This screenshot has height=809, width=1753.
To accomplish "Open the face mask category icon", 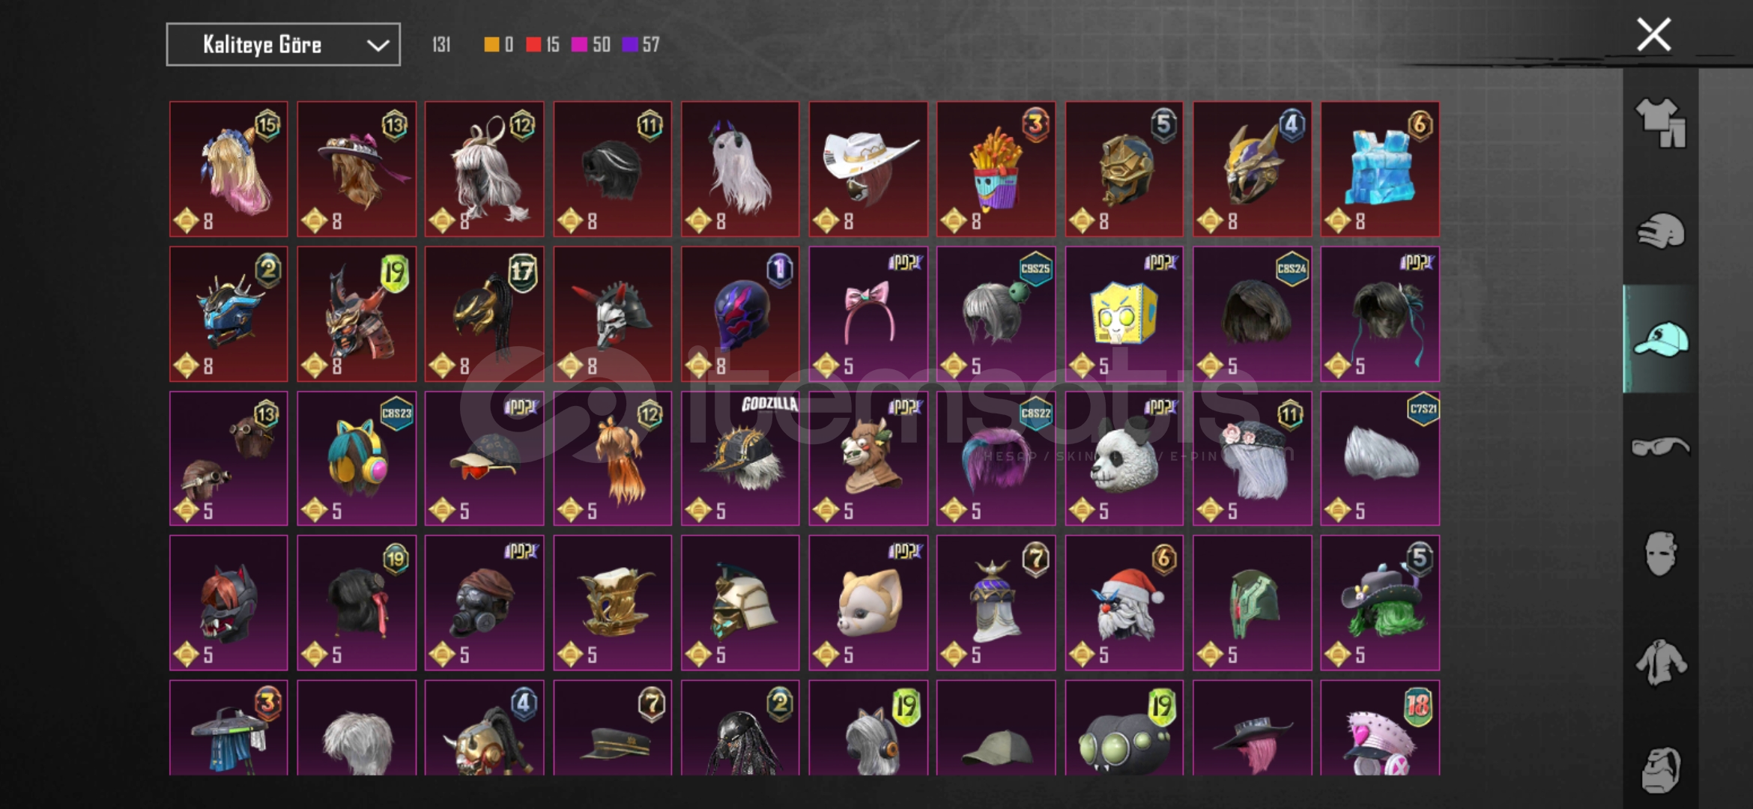I will 1660,554.
